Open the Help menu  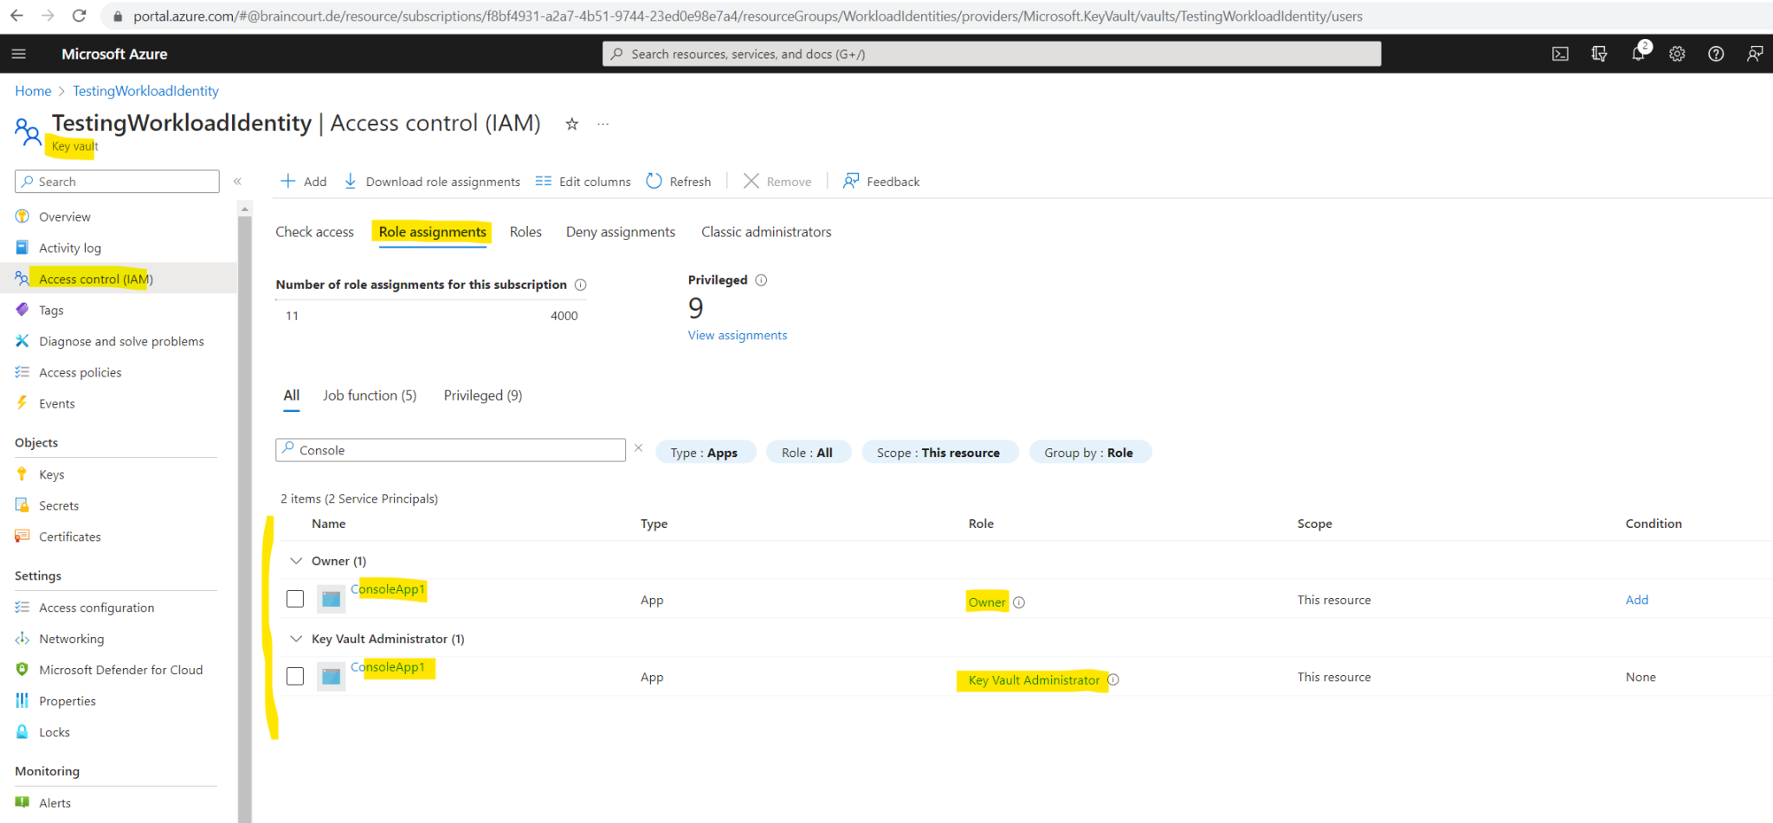tap(1716, 53)
